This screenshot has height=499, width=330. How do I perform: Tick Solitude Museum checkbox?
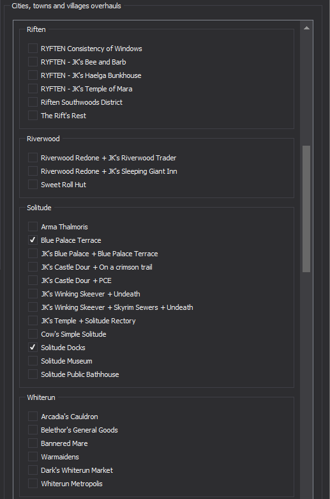pyautogui.click(x=33, y=360)
